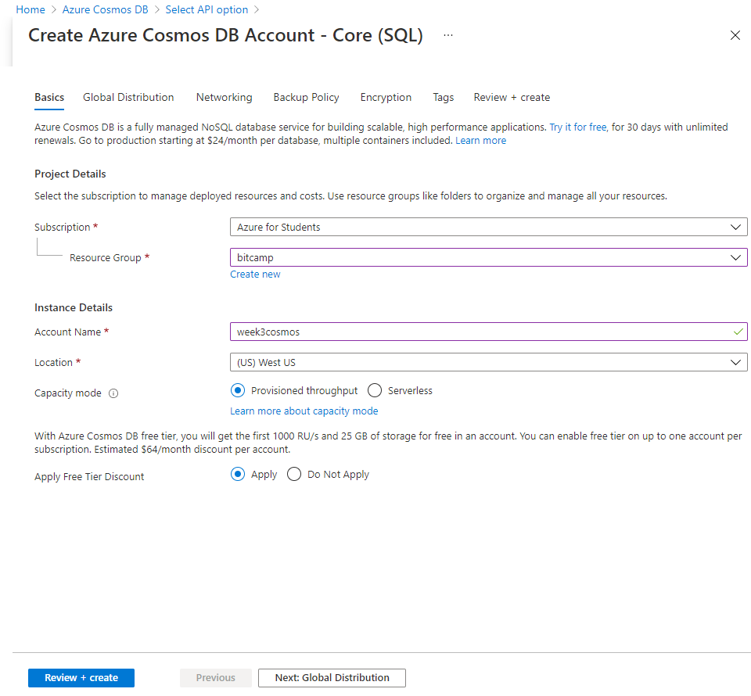Click the Capacity mode label
751x696 pixels.
68,393
